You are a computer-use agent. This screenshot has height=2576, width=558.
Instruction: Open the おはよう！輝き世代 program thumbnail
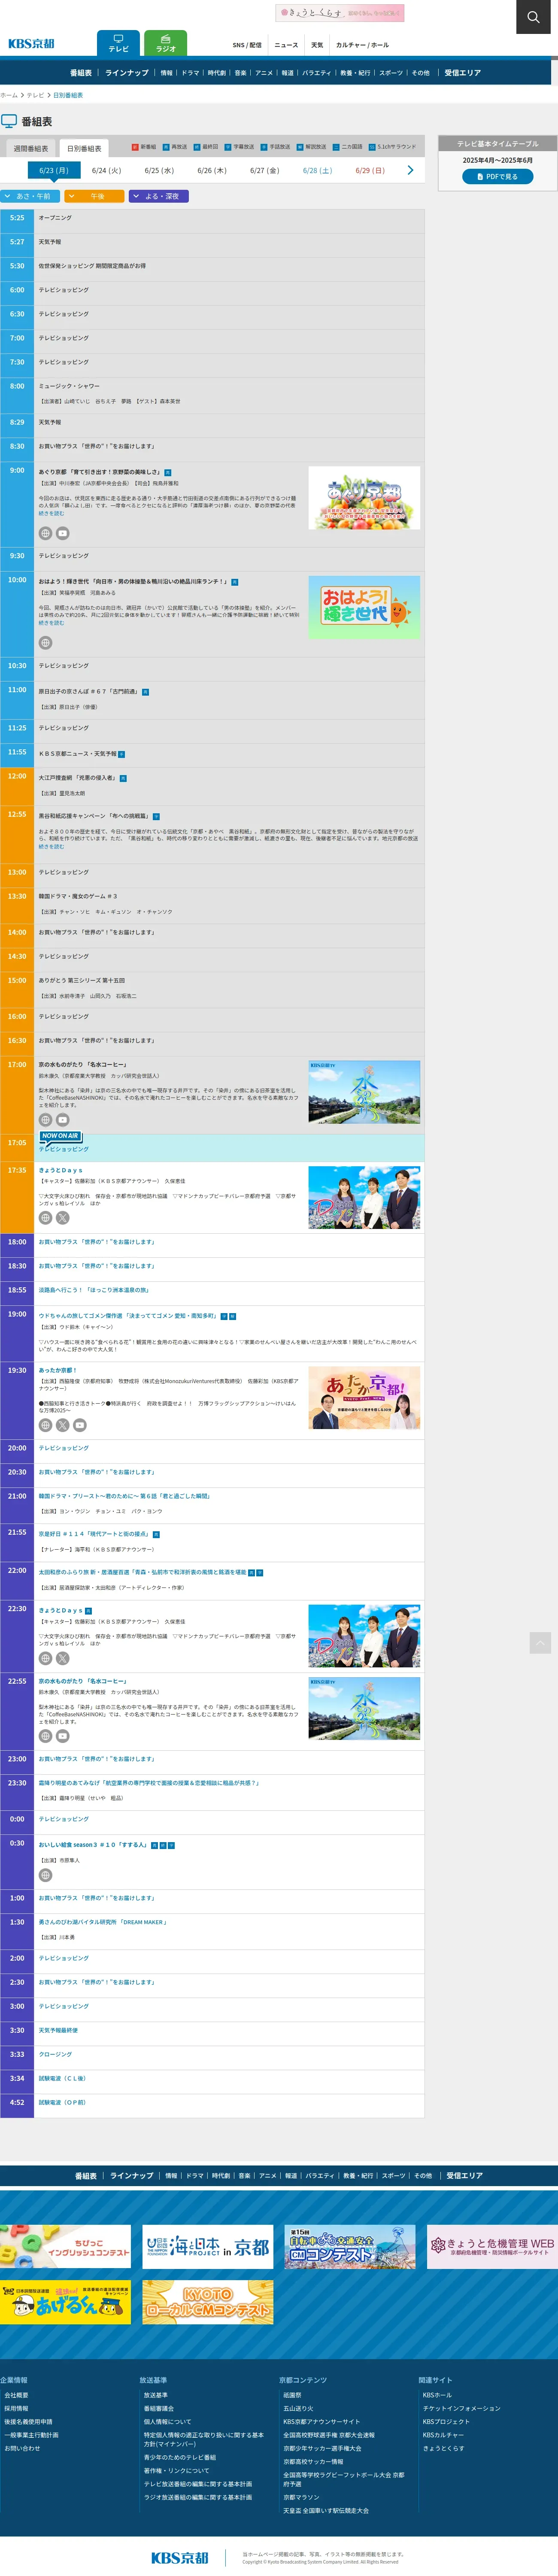pyautogui.click(x=364, y=608)
